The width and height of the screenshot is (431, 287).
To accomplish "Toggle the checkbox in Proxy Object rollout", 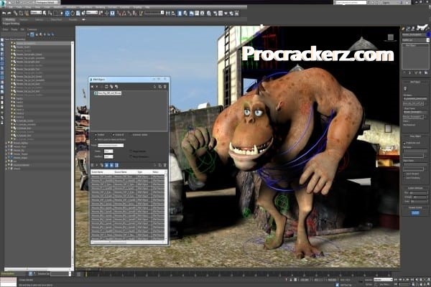I will (404, 143).
